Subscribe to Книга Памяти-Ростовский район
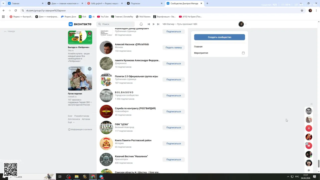The image size is (320, 180). (173, 143)
